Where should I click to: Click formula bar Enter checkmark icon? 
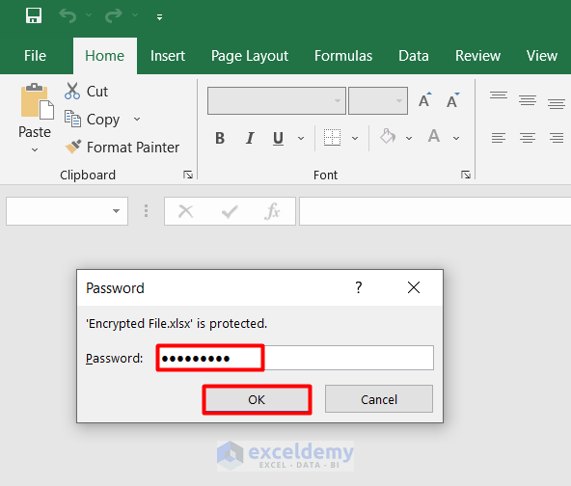pyautogui.click(x=230, y=211)
